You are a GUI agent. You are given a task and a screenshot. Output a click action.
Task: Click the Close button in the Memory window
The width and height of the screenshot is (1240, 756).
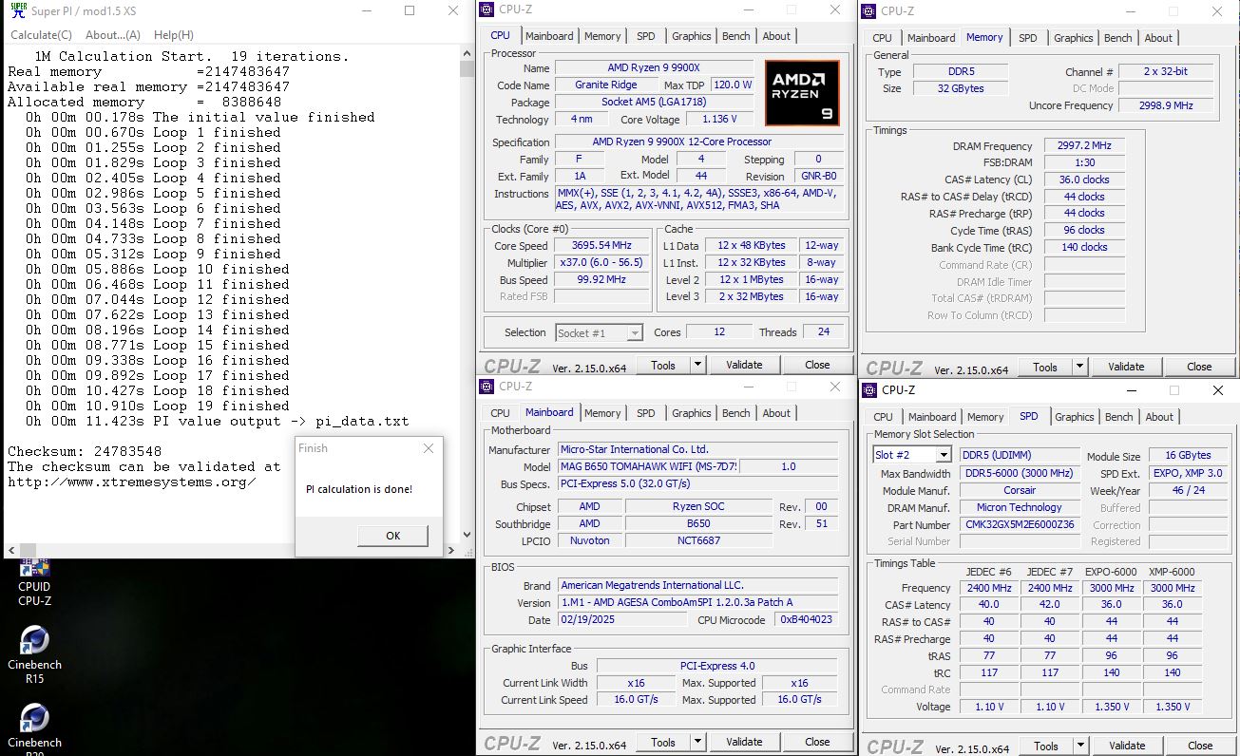tap(1199, 368)
